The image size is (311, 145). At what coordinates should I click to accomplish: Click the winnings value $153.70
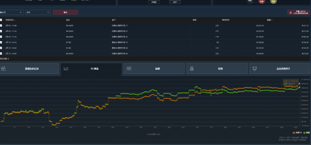click(305, 48)
